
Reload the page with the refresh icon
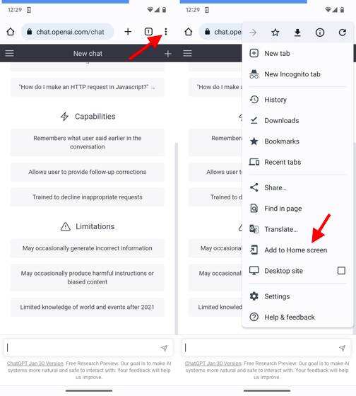click(342, 33)
